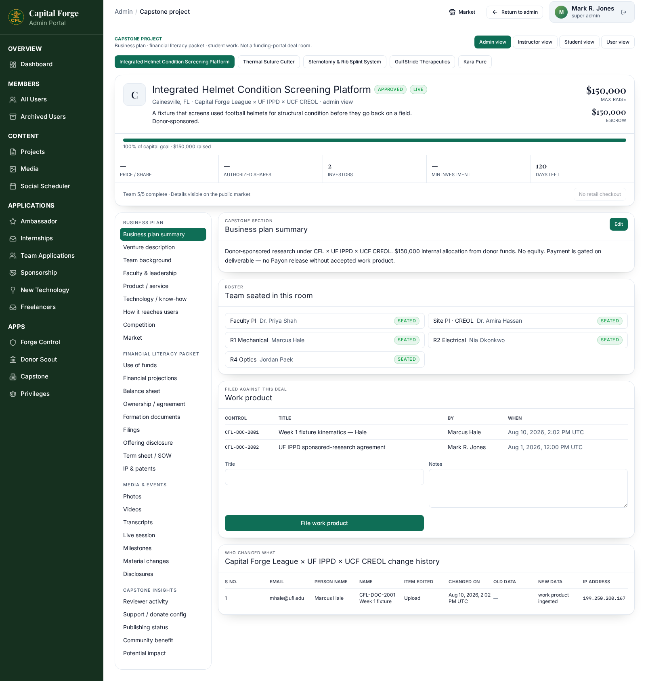Switch to Student view
Screen dimensions: 646x681
pyautogui.click(x=579, y=42)
